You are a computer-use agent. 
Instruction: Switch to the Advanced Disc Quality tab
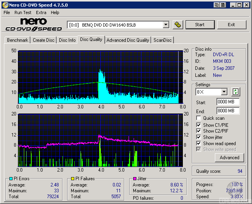[128, 40]
